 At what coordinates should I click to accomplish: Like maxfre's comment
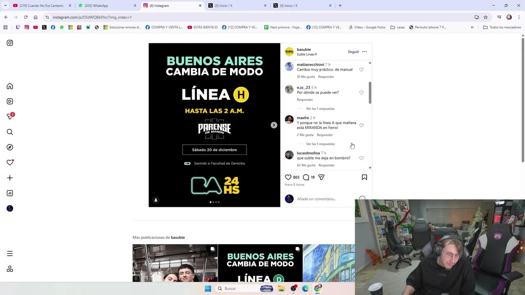(x=361, y=125)
